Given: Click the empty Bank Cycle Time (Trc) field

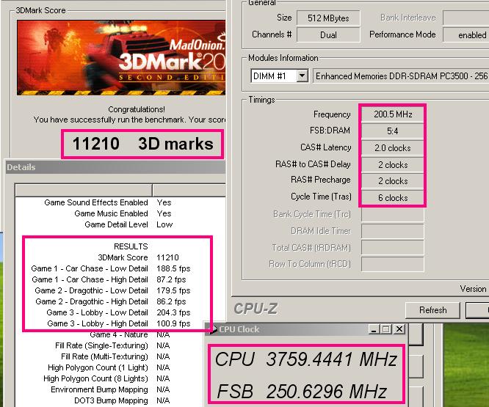Looking at the screenshot, I should (x=393, y=215).
